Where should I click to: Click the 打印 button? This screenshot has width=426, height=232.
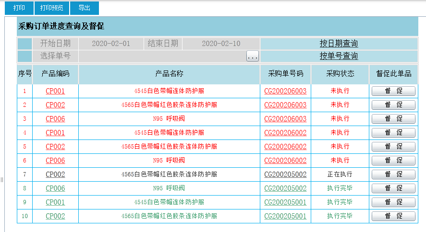click(19, 8)
